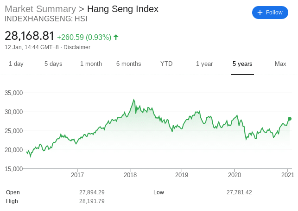298x211 pixels.
Task: Switch to the 5 days tab
Action: 53,64
